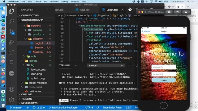
Task: Expand the web-build folder
Action: 35,87
